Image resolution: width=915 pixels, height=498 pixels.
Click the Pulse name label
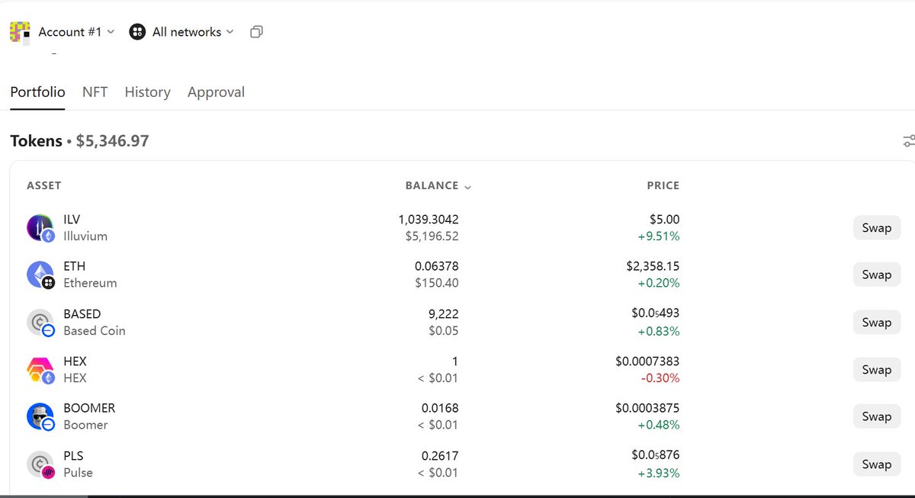(x=78, y=473)
